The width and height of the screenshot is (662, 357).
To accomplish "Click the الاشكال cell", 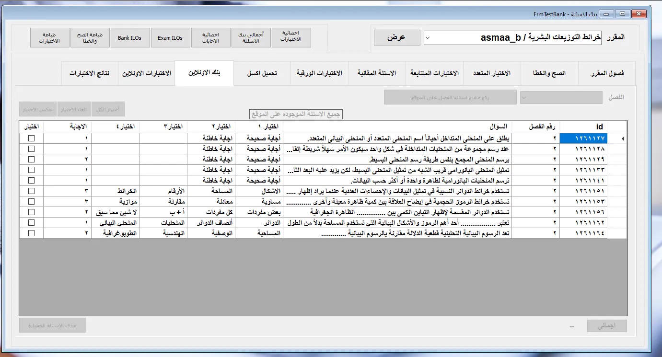I will 259,191.
